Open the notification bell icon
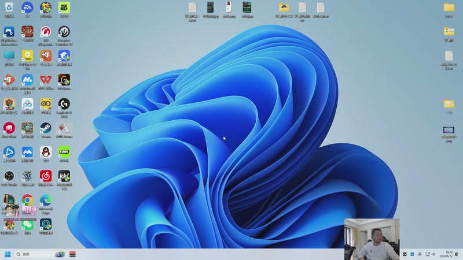Viewport: 463px width, 260px height. (x=457, y=254)
